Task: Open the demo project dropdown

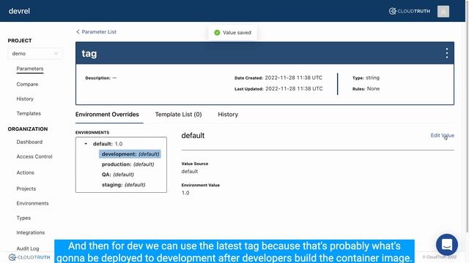Action: tap(35, 53)
